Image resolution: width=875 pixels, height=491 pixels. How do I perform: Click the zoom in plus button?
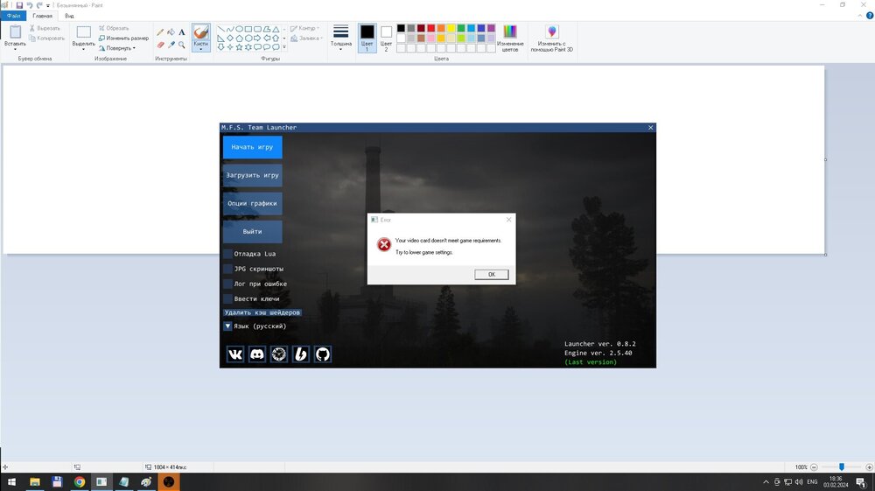coord(869,467)
